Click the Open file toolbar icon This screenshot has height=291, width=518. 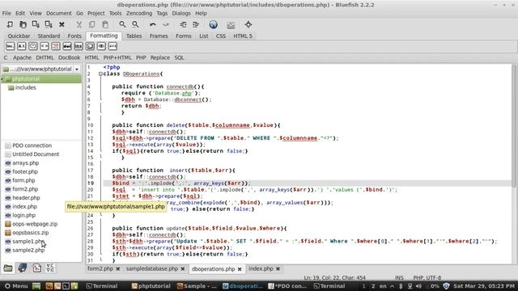coord(23,24)
